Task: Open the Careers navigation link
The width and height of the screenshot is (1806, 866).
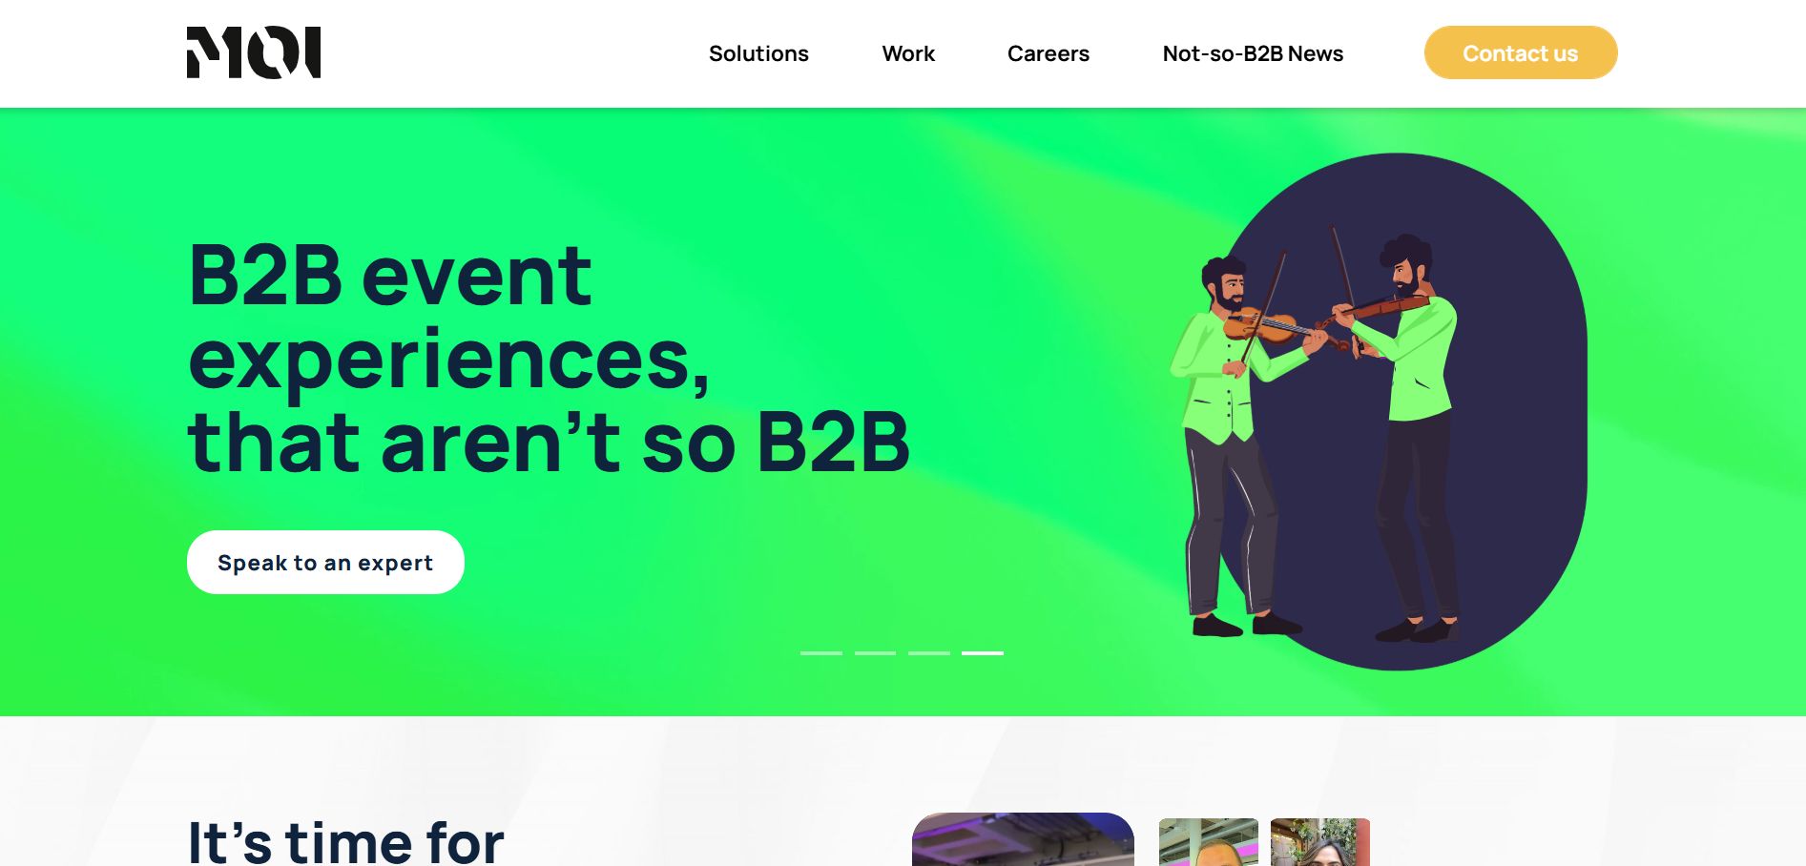Action: [1048, 53]
